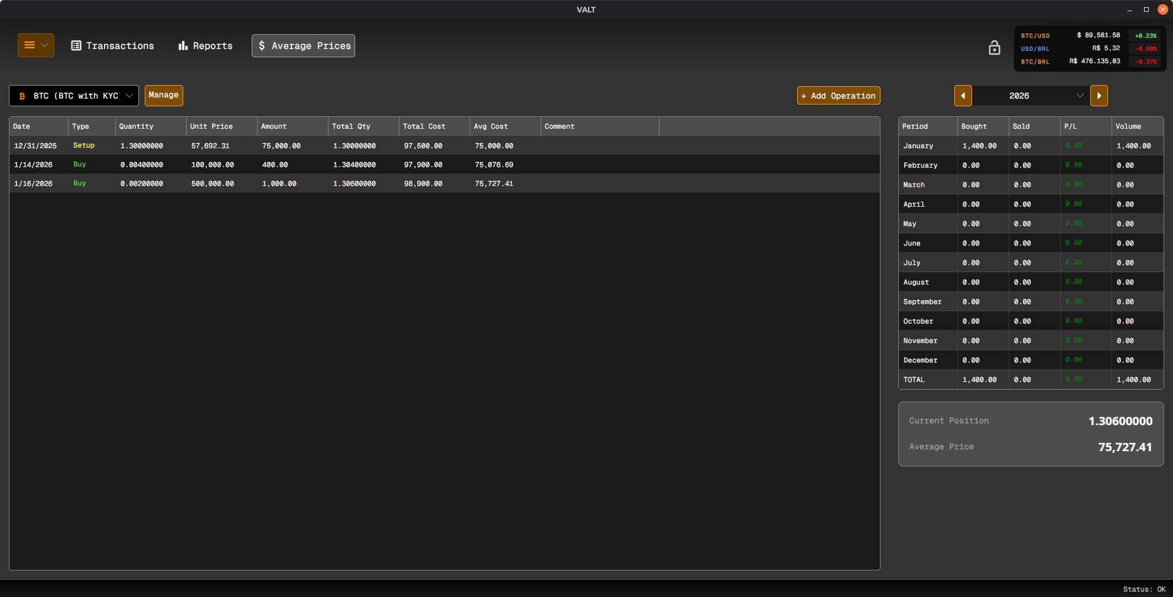1173x597 pixels.
Task: Switch to the Reports tab
Action: coord(205,46)
